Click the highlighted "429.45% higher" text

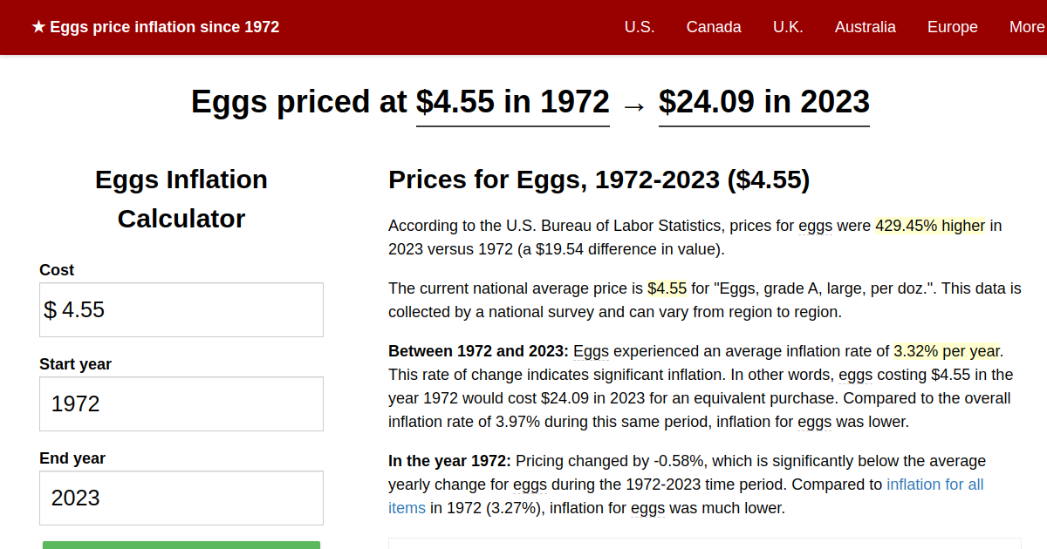coord(929,227)
